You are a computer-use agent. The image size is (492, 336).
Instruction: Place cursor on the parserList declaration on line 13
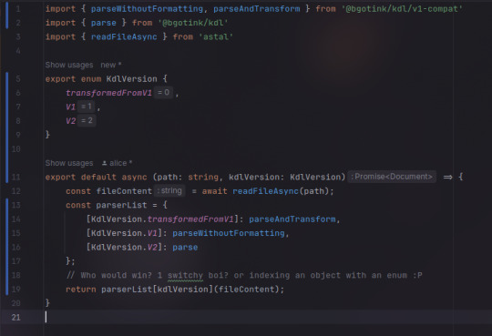(x=121, y=205)
